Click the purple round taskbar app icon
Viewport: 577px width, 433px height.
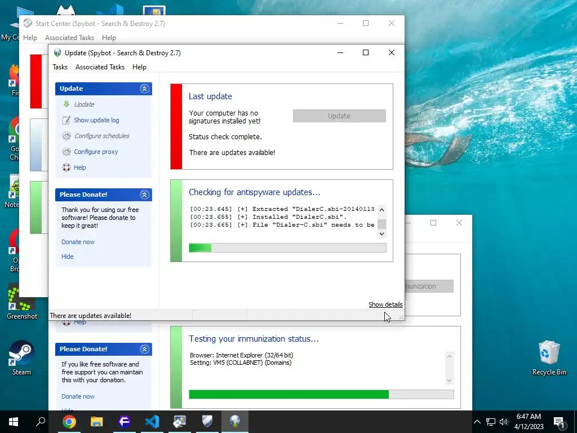(125, 422)
